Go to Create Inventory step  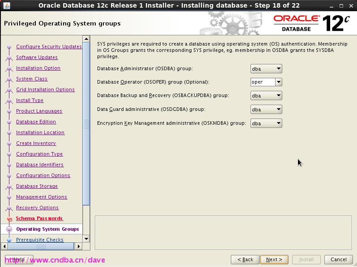[36, 143]
